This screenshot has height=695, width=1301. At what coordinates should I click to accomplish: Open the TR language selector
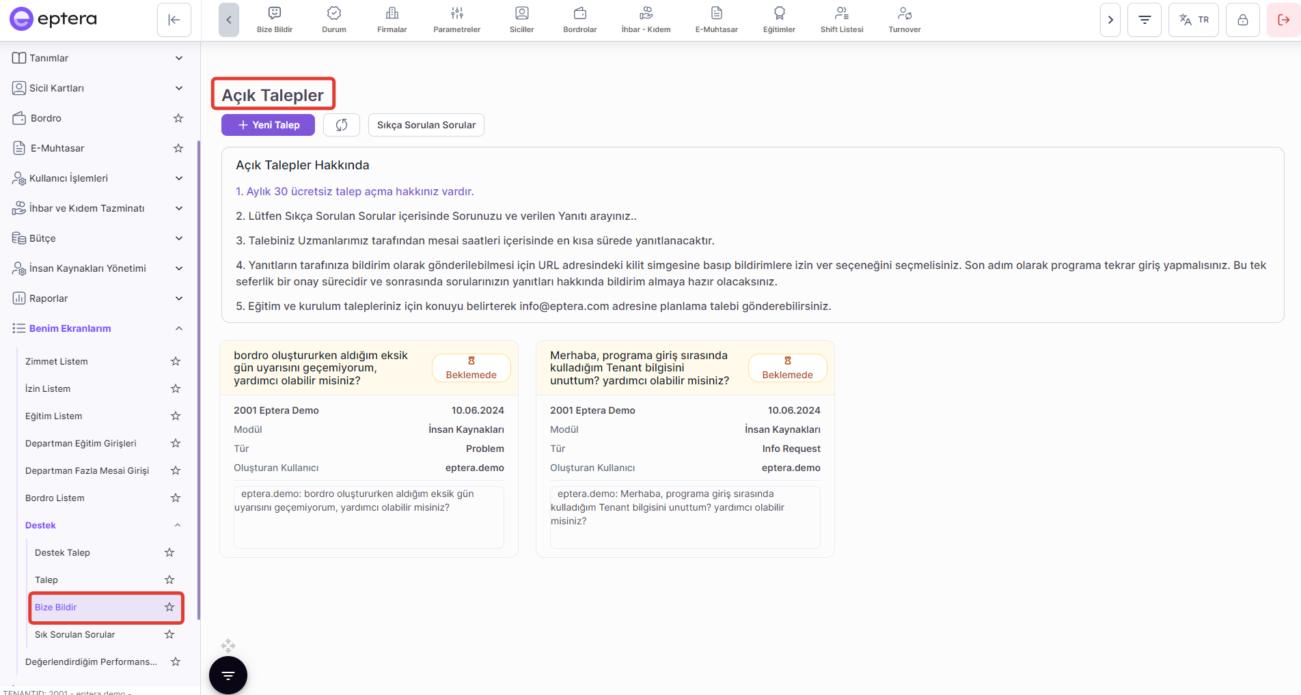coord(1194,20)
